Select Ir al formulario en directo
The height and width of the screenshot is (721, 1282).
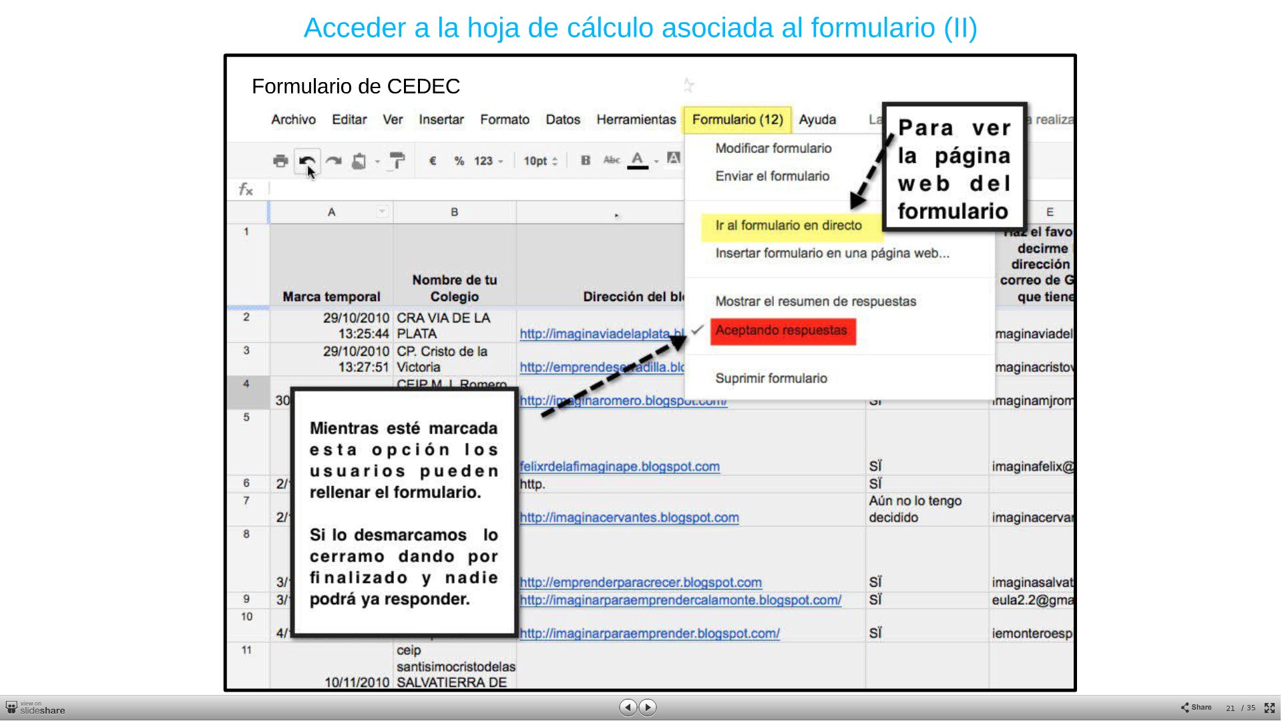(x=788, y=226)
